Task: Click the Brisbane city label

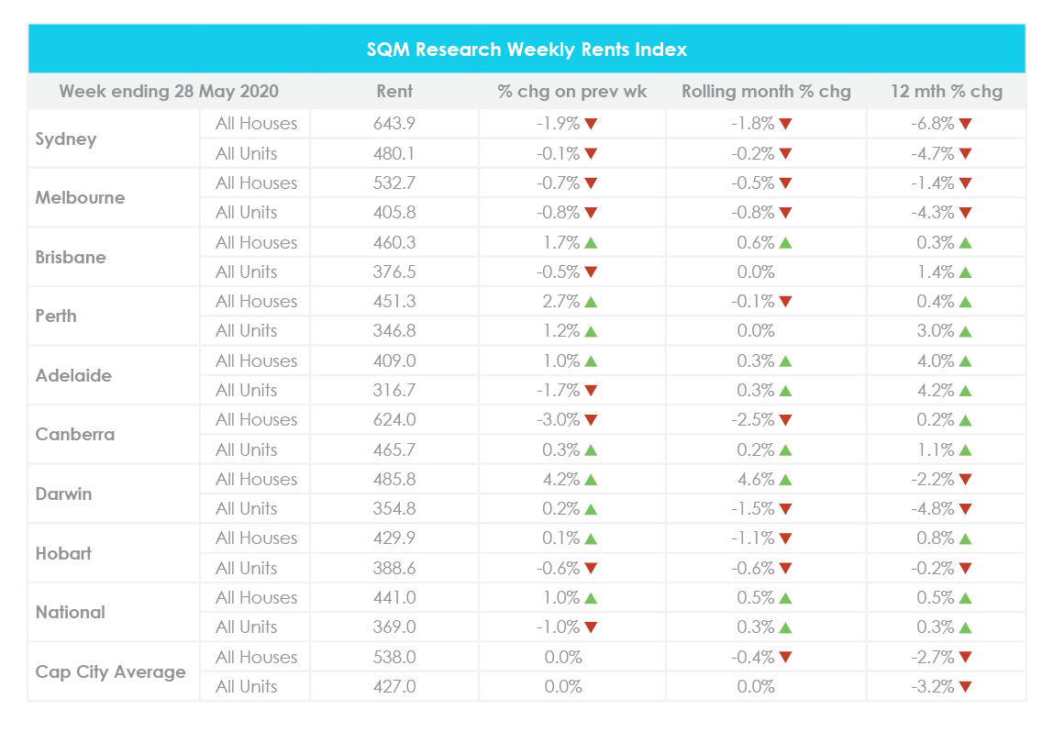Action: point(71,257)
